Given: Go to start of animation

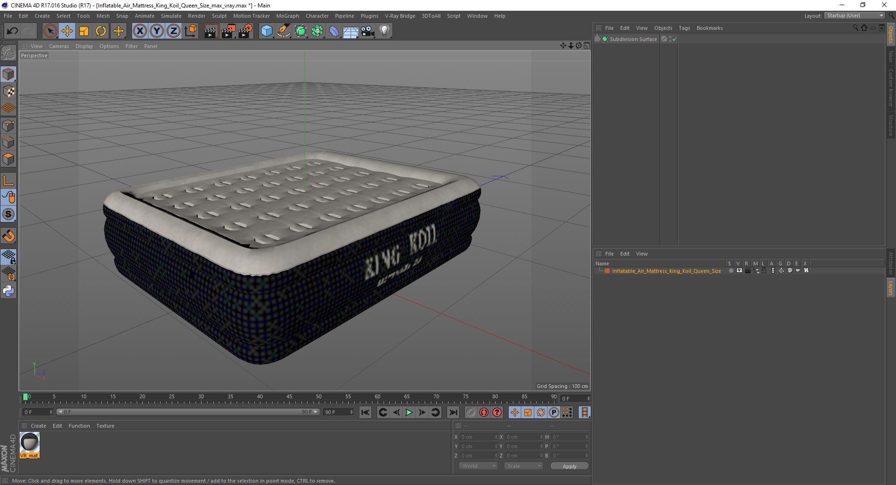Looking at the screenshot, I should coord(365,412).
